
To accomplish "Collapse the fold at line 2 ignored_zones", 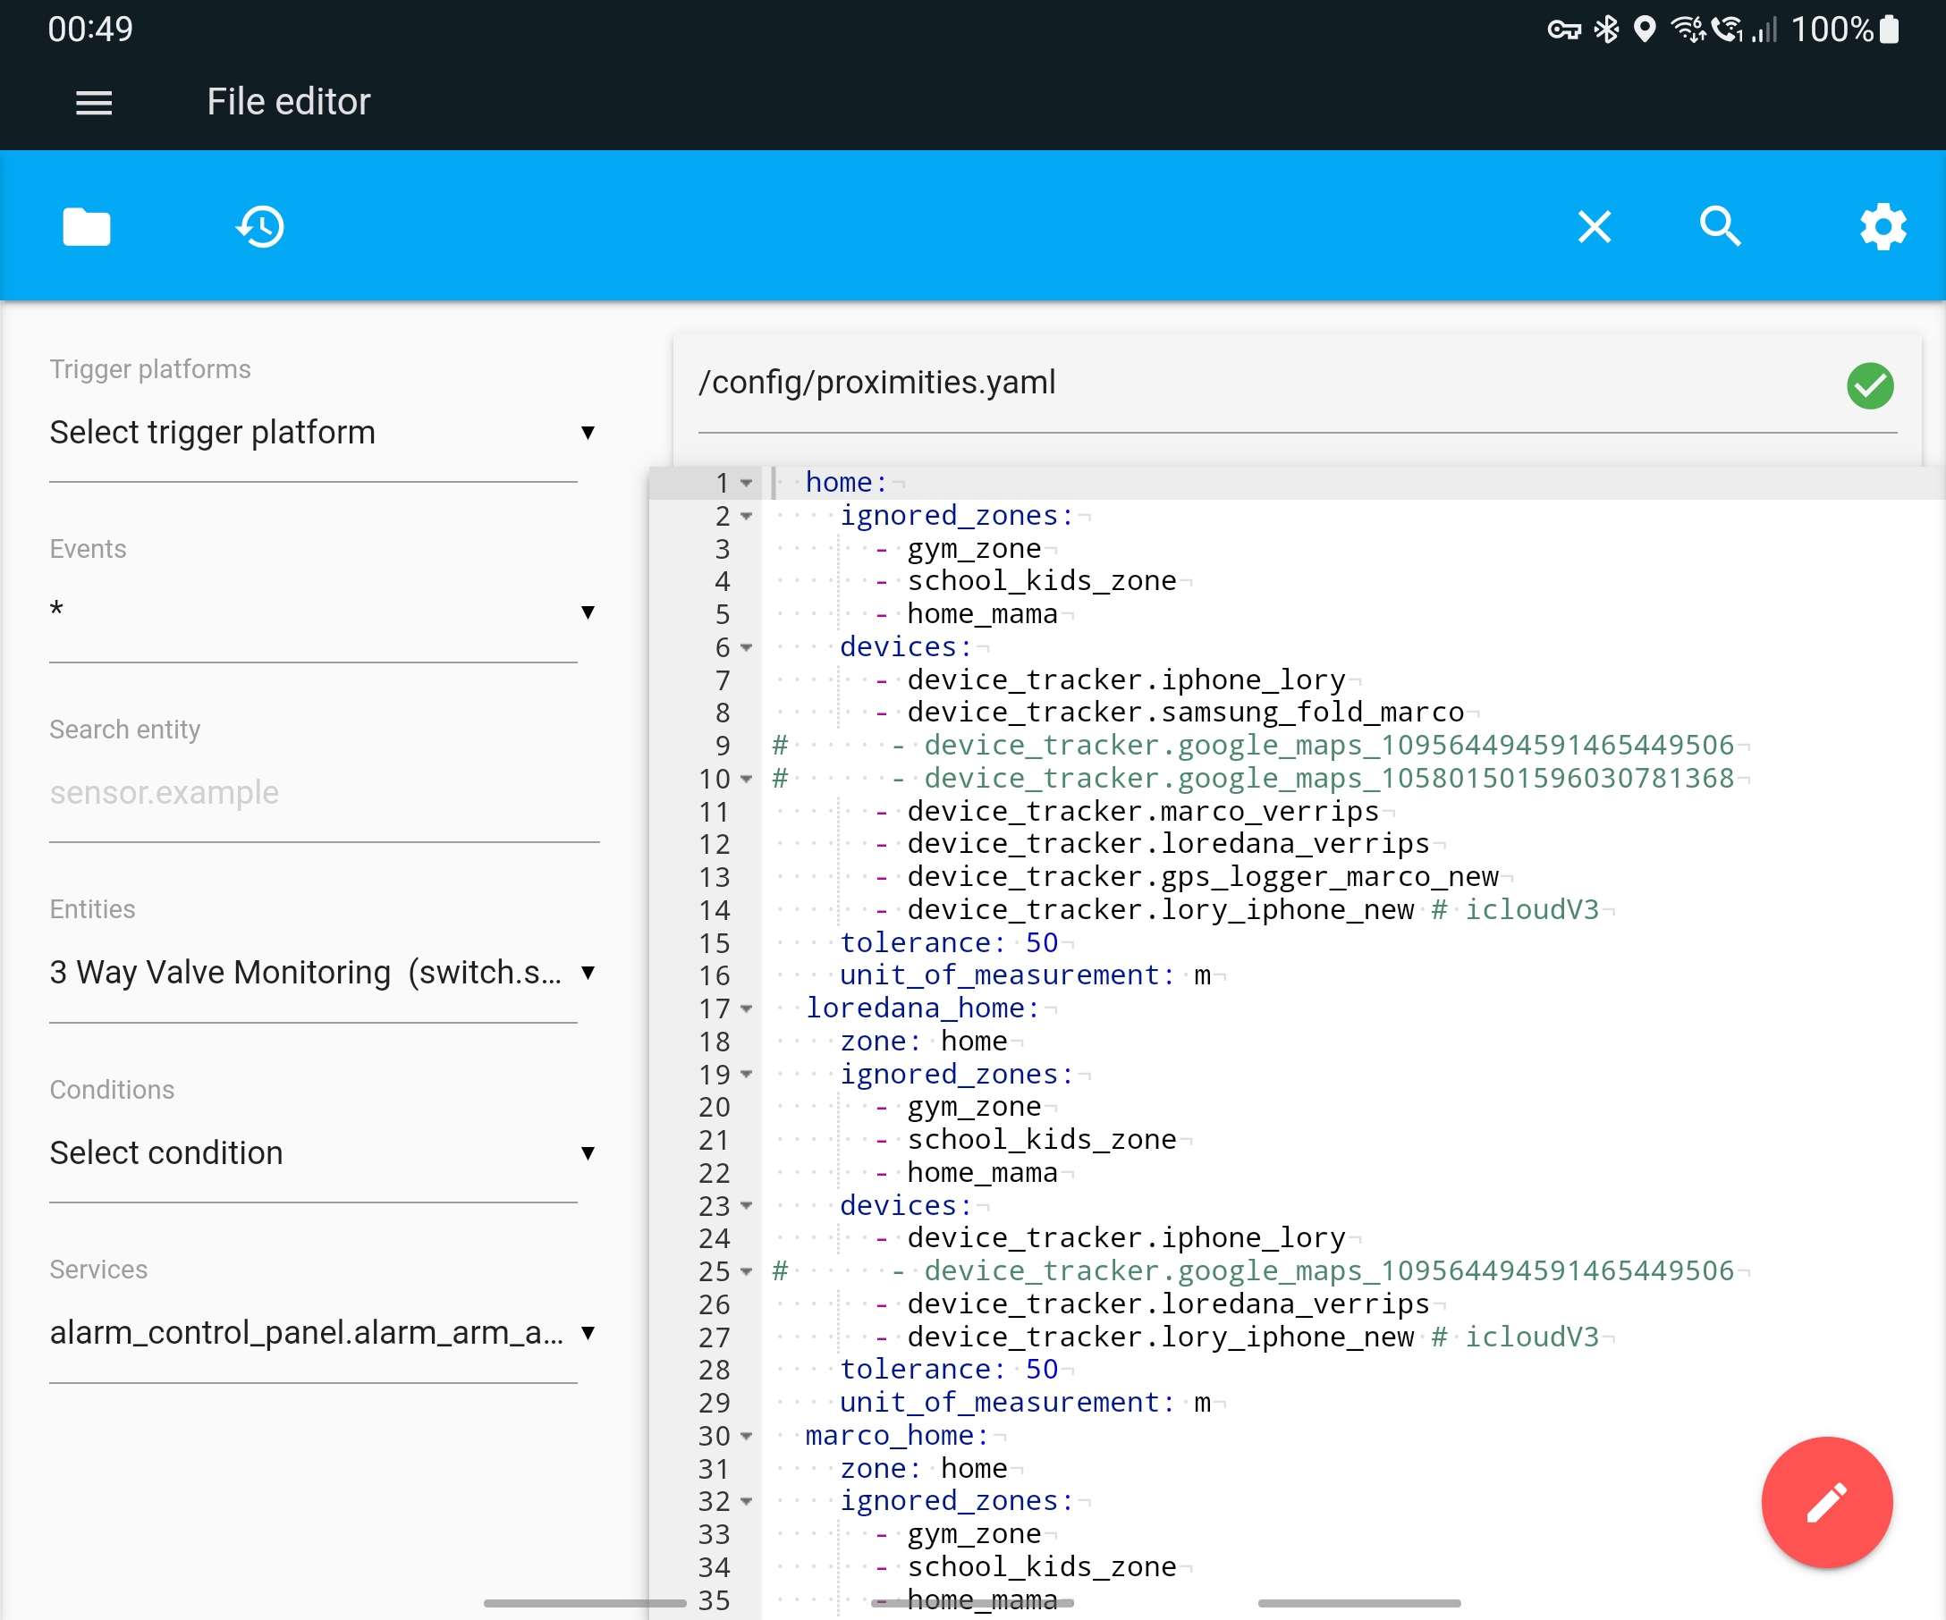I will (x=746, y=517).
